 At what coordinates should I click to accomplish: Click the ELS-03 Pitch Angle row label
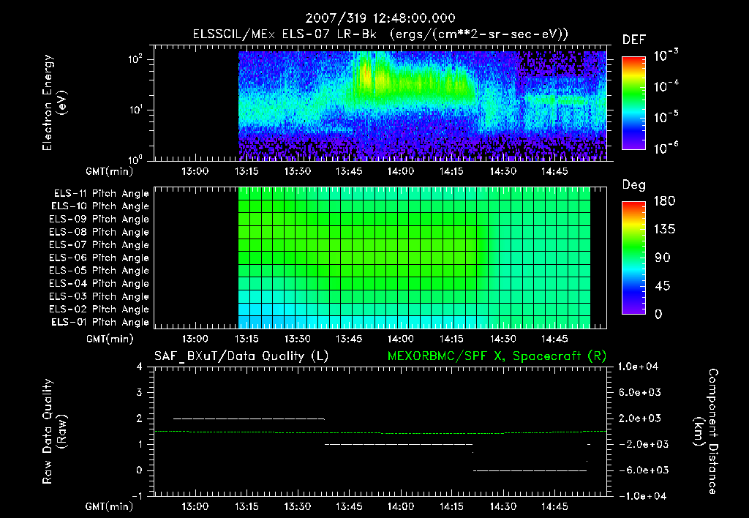(x=99, y=297)
